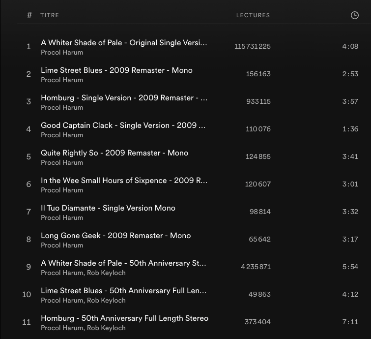Sort tracks by the LECTURES column header

tap(253, 15)
